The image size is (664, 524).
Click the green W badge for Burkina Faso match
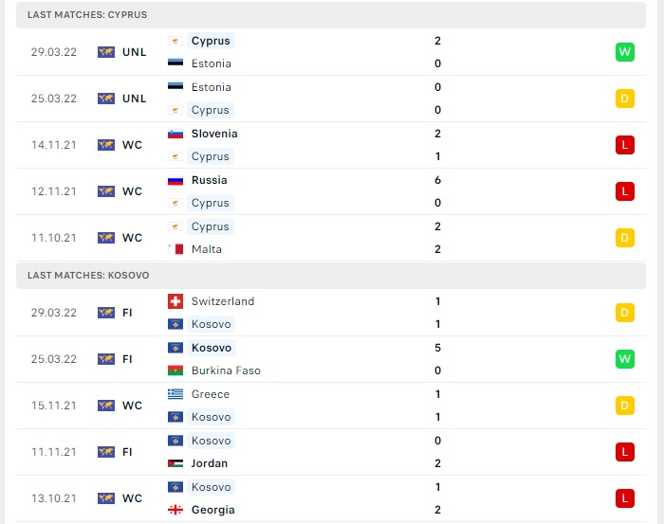coord(624,358)
